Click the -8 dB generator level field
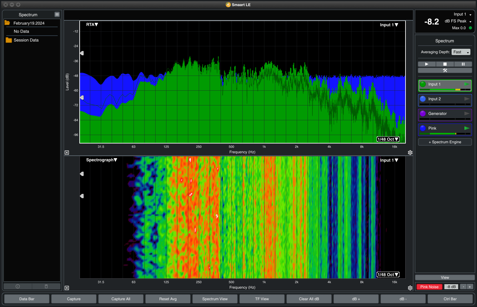Image resolution: width=477 pixels, height=307 pixels. [451, 287]
